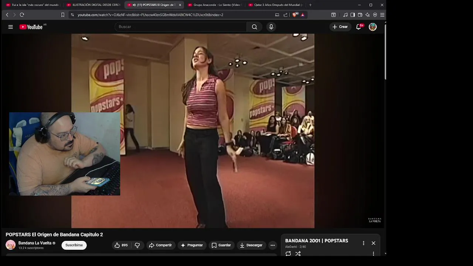The width and height of the screenshot is (473, 266).
Task: Reload the current YouTube page
Action: [x=22, y=15]
